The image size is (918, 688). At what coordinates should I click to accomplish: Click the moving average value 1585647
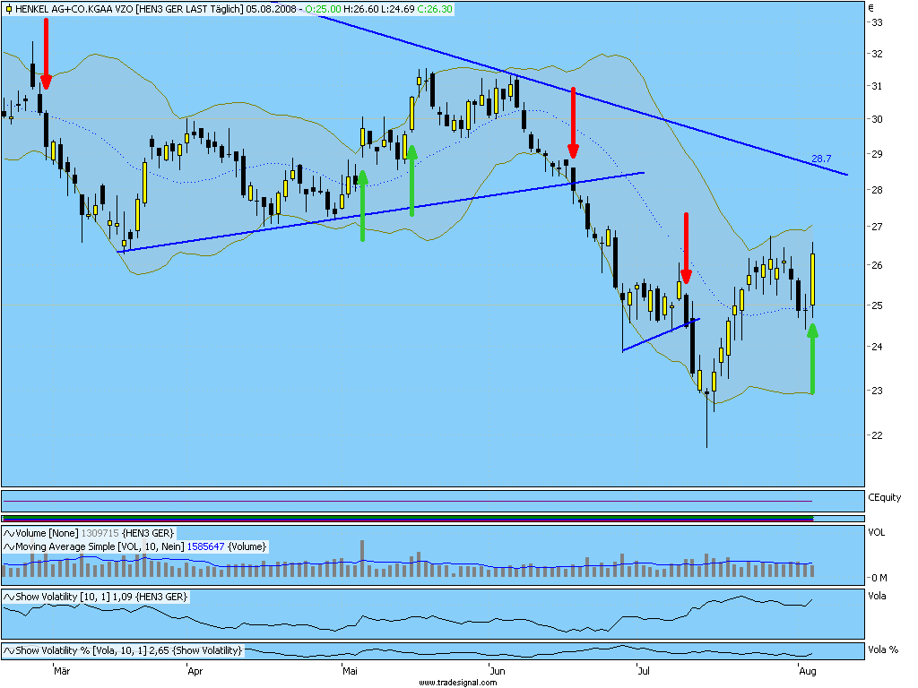[205, 546]
